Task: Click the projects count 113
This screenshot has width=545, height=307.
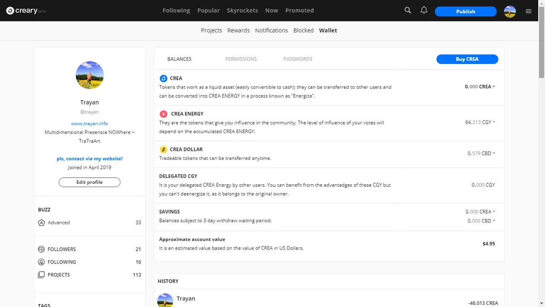Action: pos(137,275)
